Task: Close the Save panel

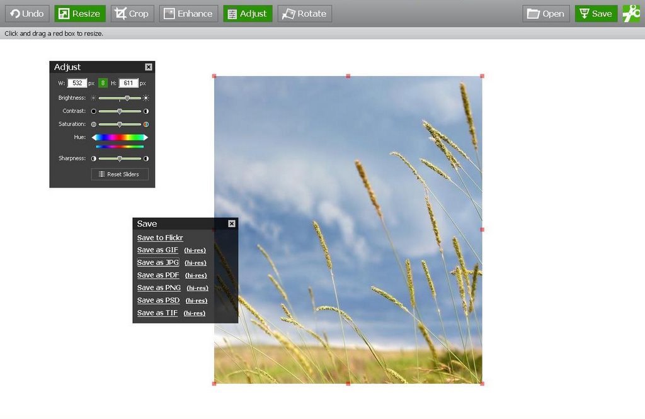Action: click(232, 223)
